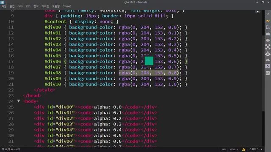The image size is (271, 152).
Task: Click the S-letter sidebar icon
Action: coord(268,66)
